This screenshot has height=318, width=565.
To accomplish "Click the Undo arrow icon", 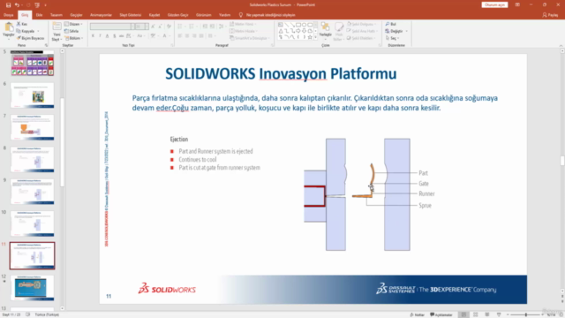I will tap(17, 5).
